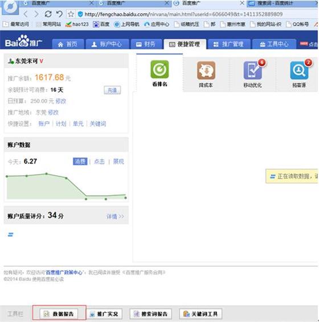Open 最常访问 bookmark folder
The image size is (319, 322).
click(16, 24)
